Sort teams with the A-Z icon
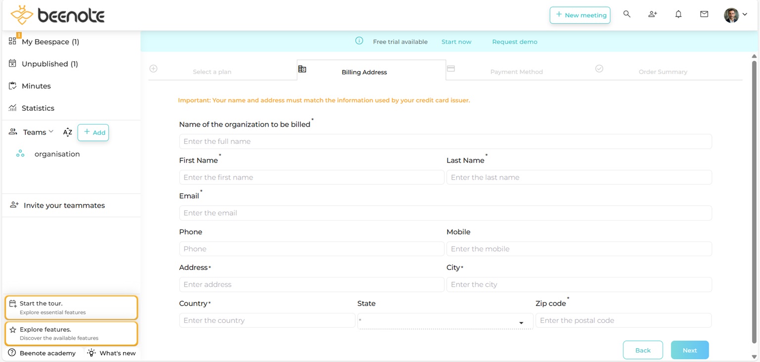This screenshot has height=362, width=760. coord(67,132)
